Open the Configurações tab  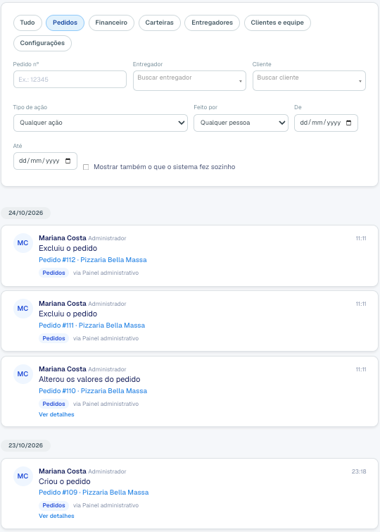tap(42, 43)
